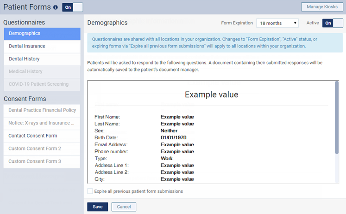346x214 pixels.
Task: Select the Dental Insurance questionnaire
Action: (x=42, y=47)
